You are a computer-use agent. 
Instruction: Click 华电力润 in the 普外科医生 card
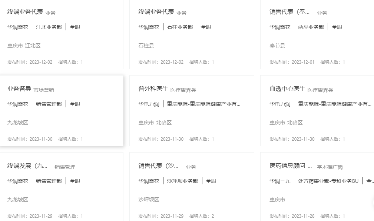[x=149, y=104]
